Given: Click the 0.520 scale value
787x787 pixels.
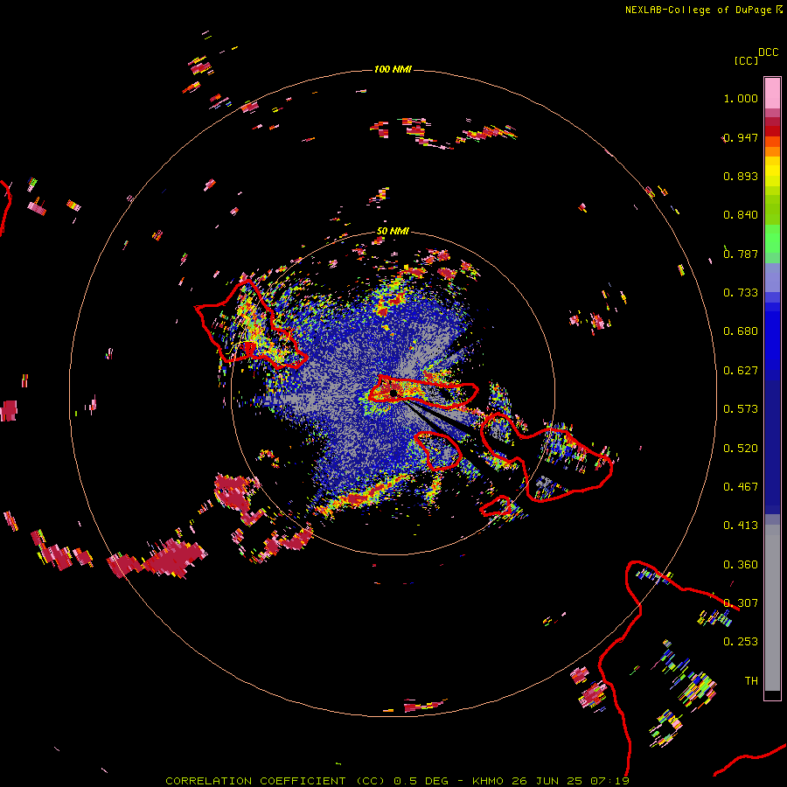Looking at the screenshot, I should pos(741,449).
